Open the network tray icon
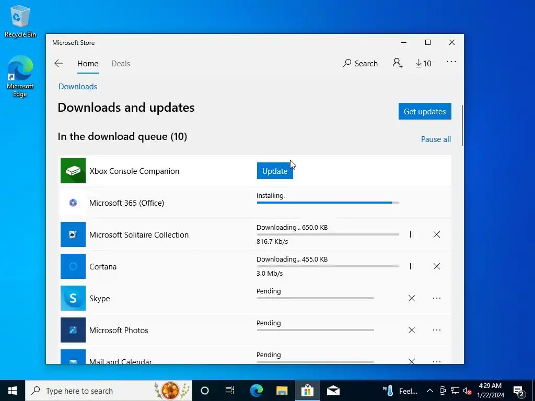 coord(455,391)
